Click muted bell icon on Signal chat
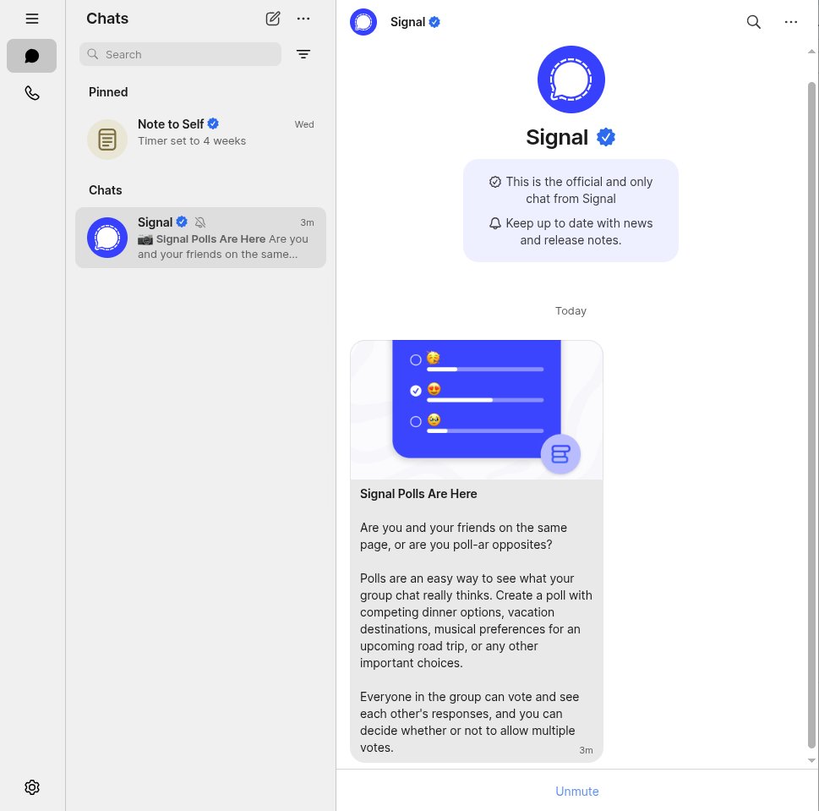The width and height of the screenshot is (819, 811). 200,222
